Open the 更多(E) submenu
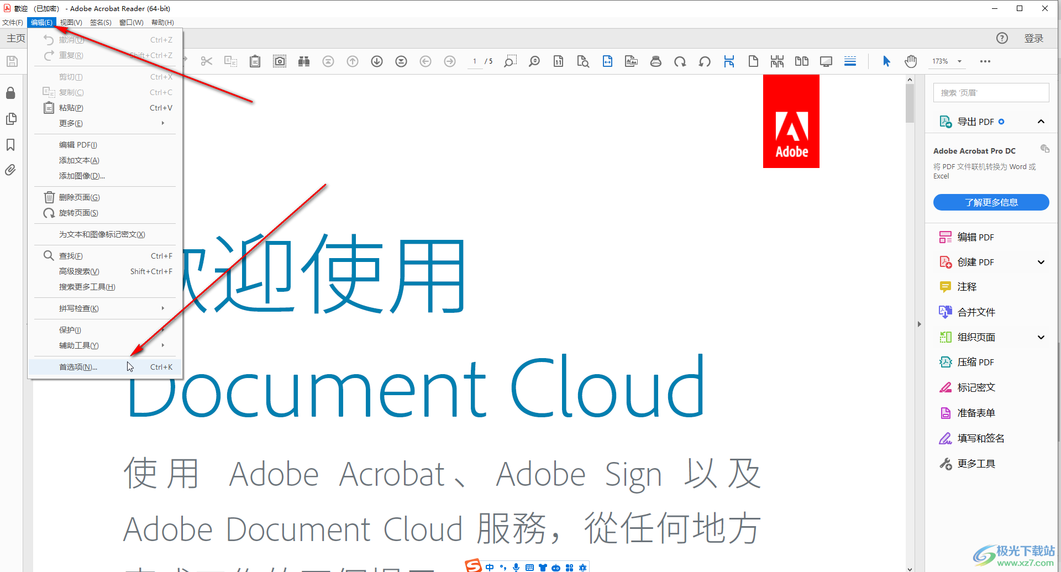This screenshot has height=572, width=1061. coord(104,123)
